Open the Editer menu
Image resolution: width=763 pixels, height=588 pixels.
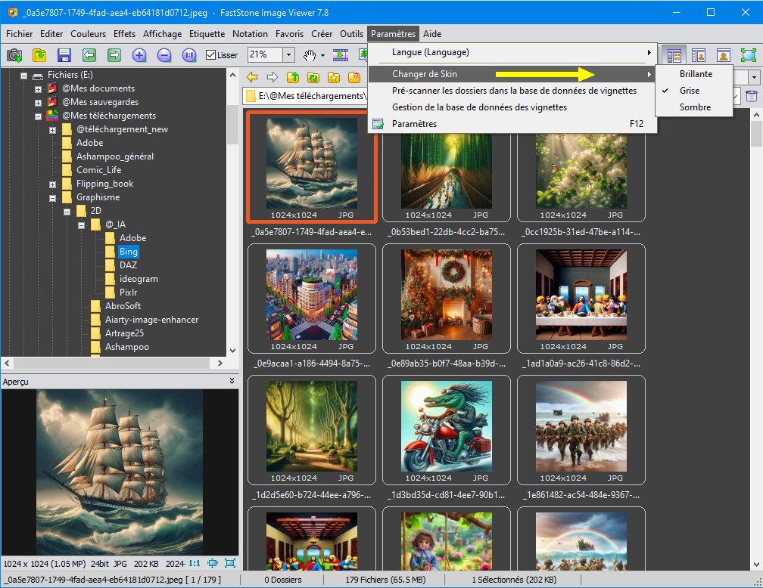[51, 34]
